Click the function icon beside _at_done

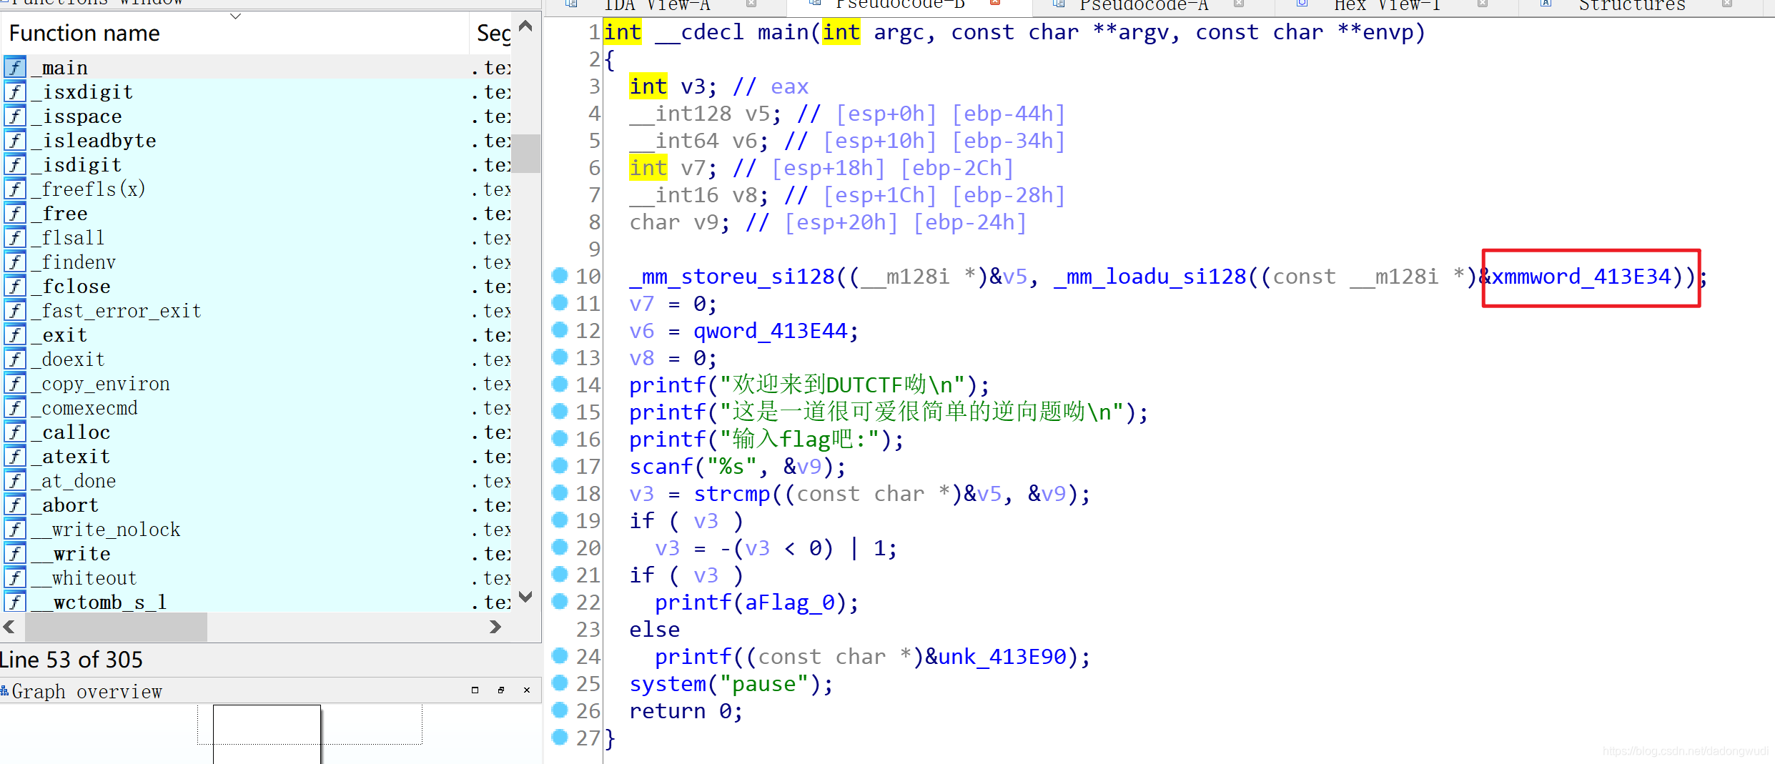coord(15,480)
